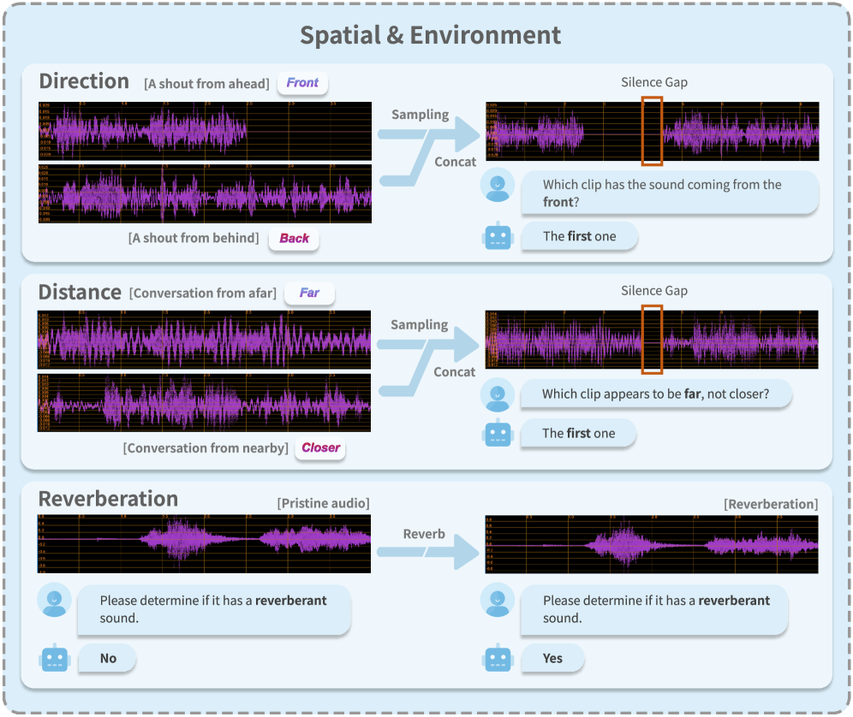Select the Front label tag
The width and height of the screenshot is (853, 717).
(302, 83)
